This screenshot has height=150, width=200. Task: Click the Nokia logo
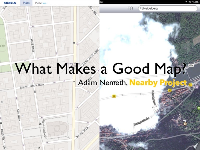[x=10, y=3]
